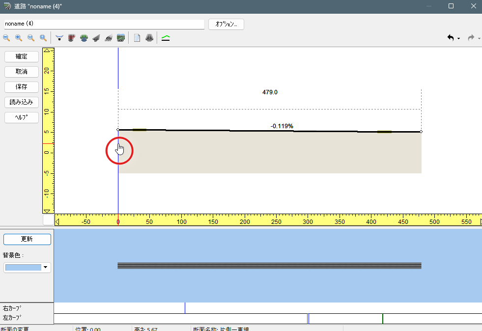The image size is (482, 331).
Task: Click the small square box at ruler corner
Action: 48,220
